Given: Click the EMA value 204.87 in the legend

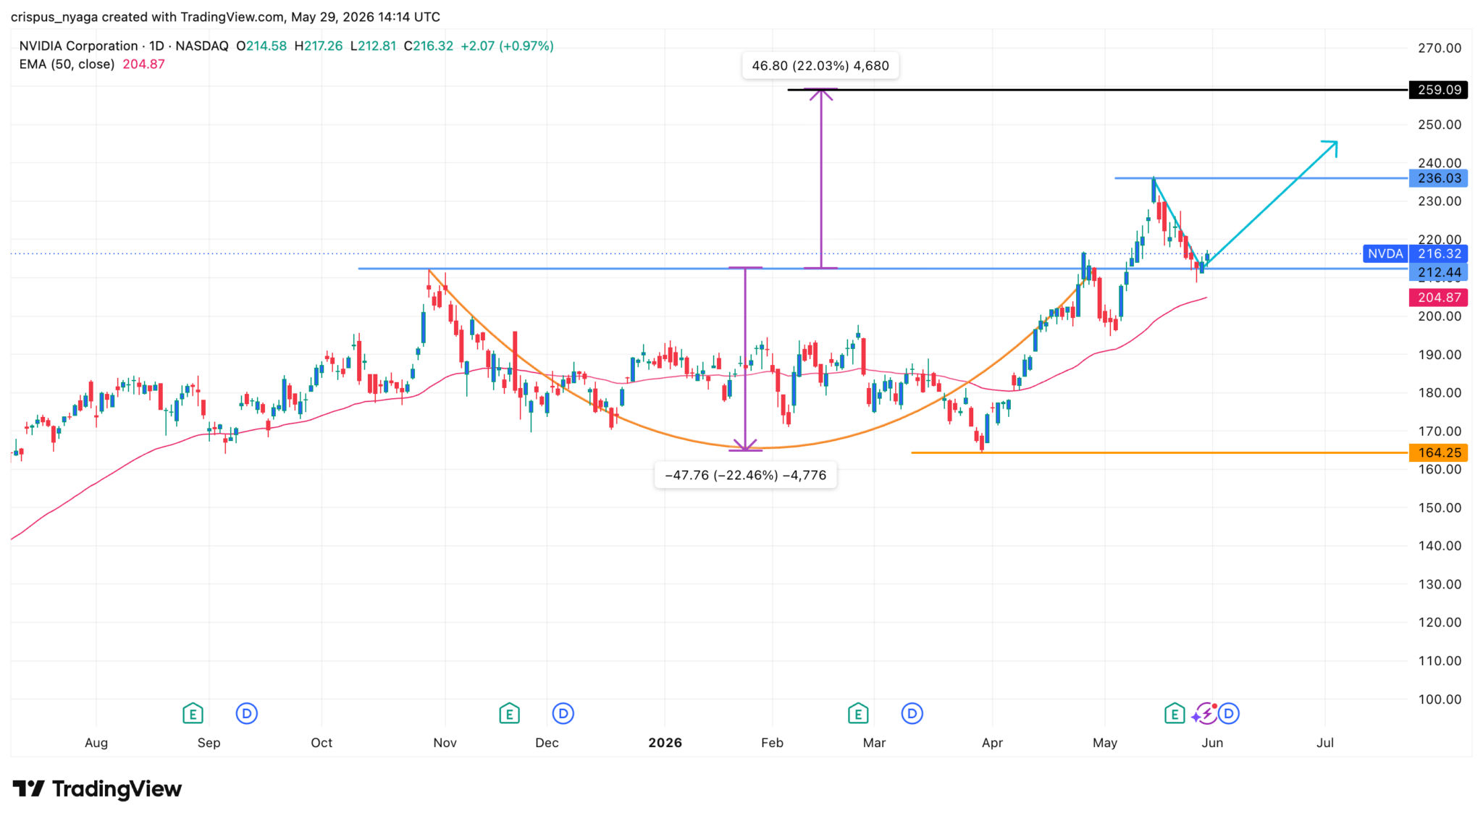Looking at the screenshot, I should tap(143, 64).
